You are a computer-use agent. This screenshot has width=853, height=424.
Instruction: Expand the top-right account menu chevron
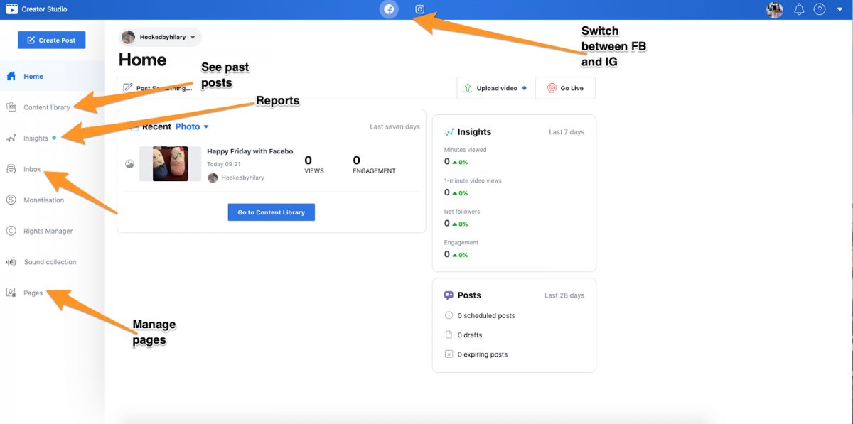[840, 9]
